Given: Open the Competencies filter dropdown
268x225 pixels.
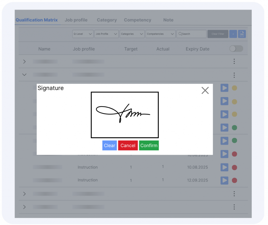Looking at the screenshot, I should pyautogui.click(x=160, y=34).
